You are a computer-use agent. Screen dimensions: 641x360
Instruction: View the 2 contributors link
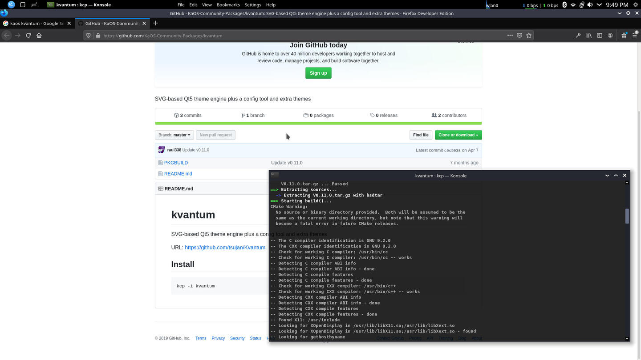[449, 115]
